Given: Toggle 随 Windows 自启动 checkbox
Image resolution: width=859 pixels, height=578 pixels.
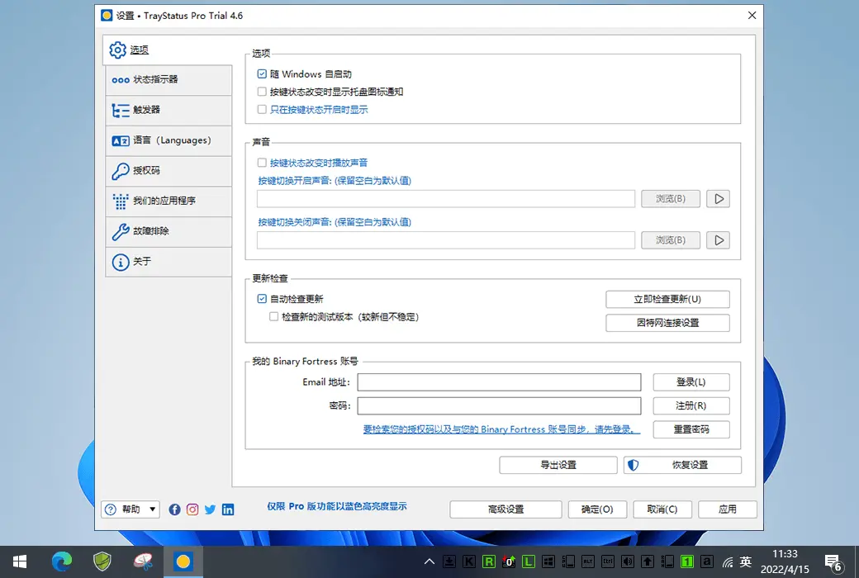Looking at the screenshot, I should [262, 74].
